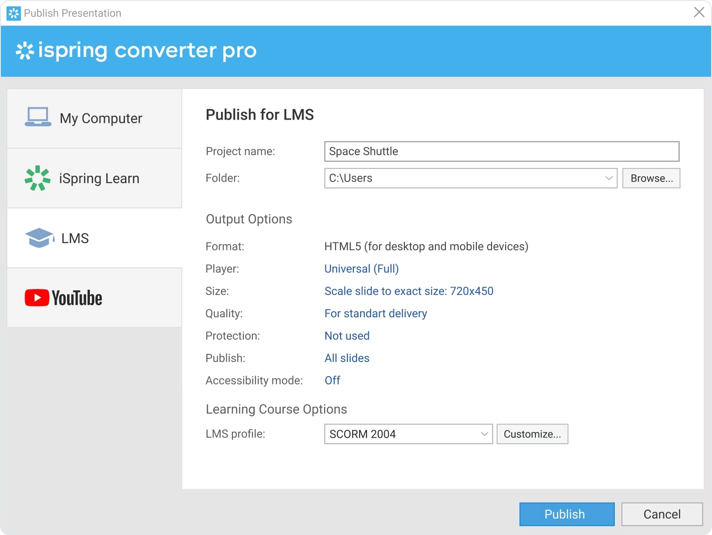Change the Scale slide to exact size link
The height and width of the screenshot is (535, 712).
[x=408, y=291]
